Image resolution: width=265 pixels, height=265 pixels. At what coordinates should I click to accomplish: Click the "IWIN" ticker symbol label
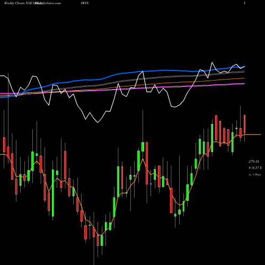point(85,3)
